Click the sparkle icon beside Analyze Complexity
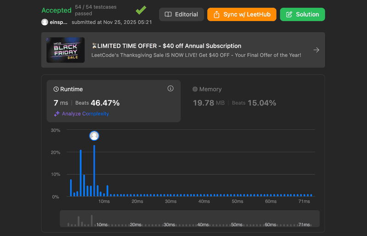Screen dimensions: 367x236 point(57,114)
